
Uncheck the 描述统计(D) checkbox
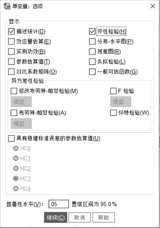point(11,31)
